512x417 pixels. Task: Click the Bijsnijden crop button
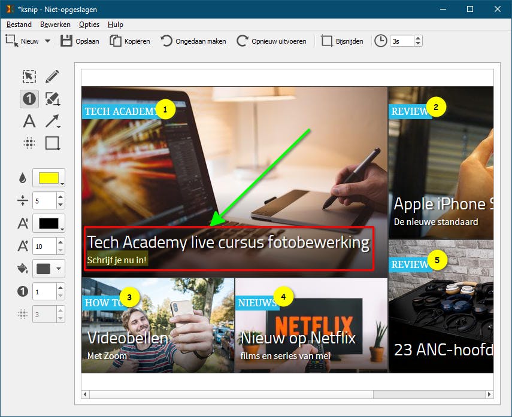[x=342, y=41]
